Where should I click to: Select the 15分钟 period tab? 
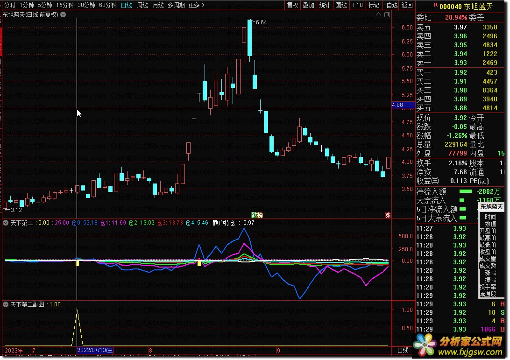pos(65,5)
